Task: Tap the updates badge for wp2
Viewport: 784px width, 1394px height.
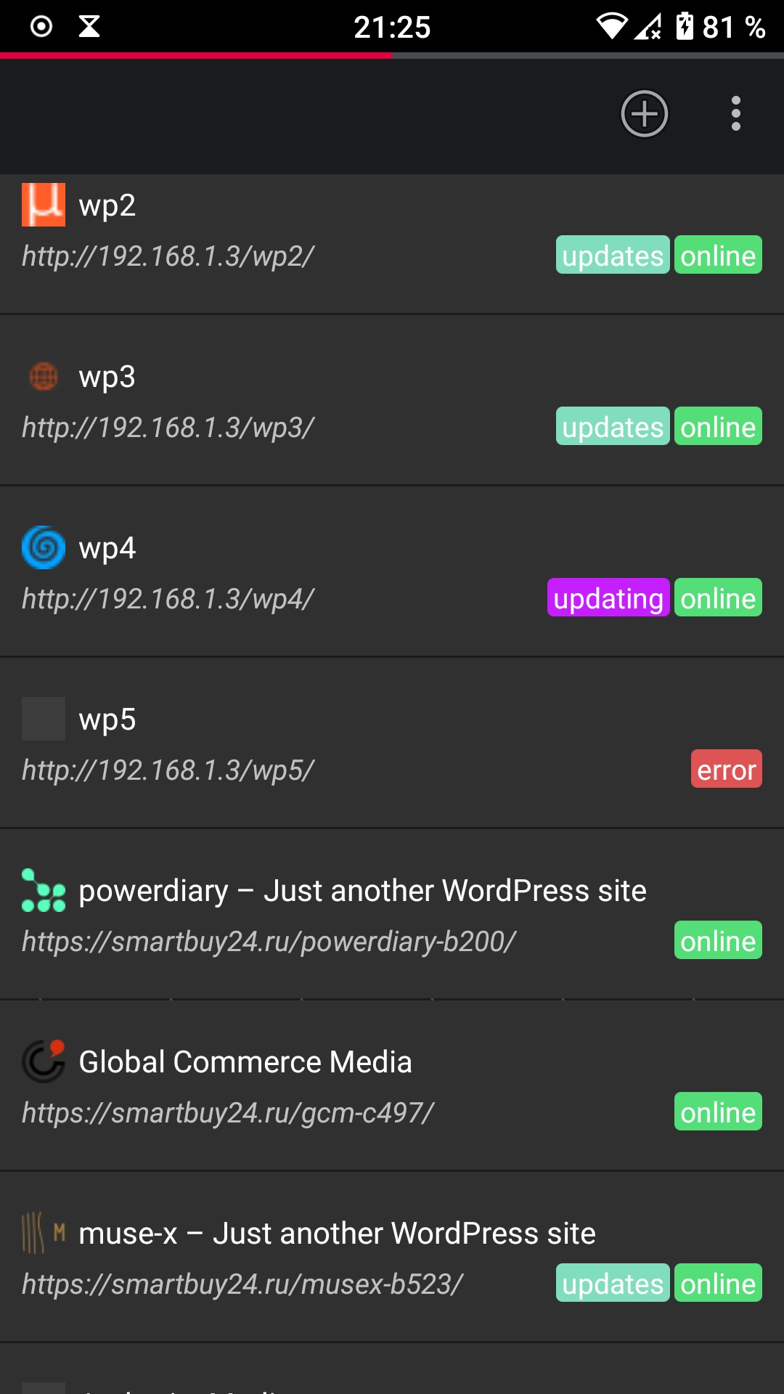Action: (613, 256)
